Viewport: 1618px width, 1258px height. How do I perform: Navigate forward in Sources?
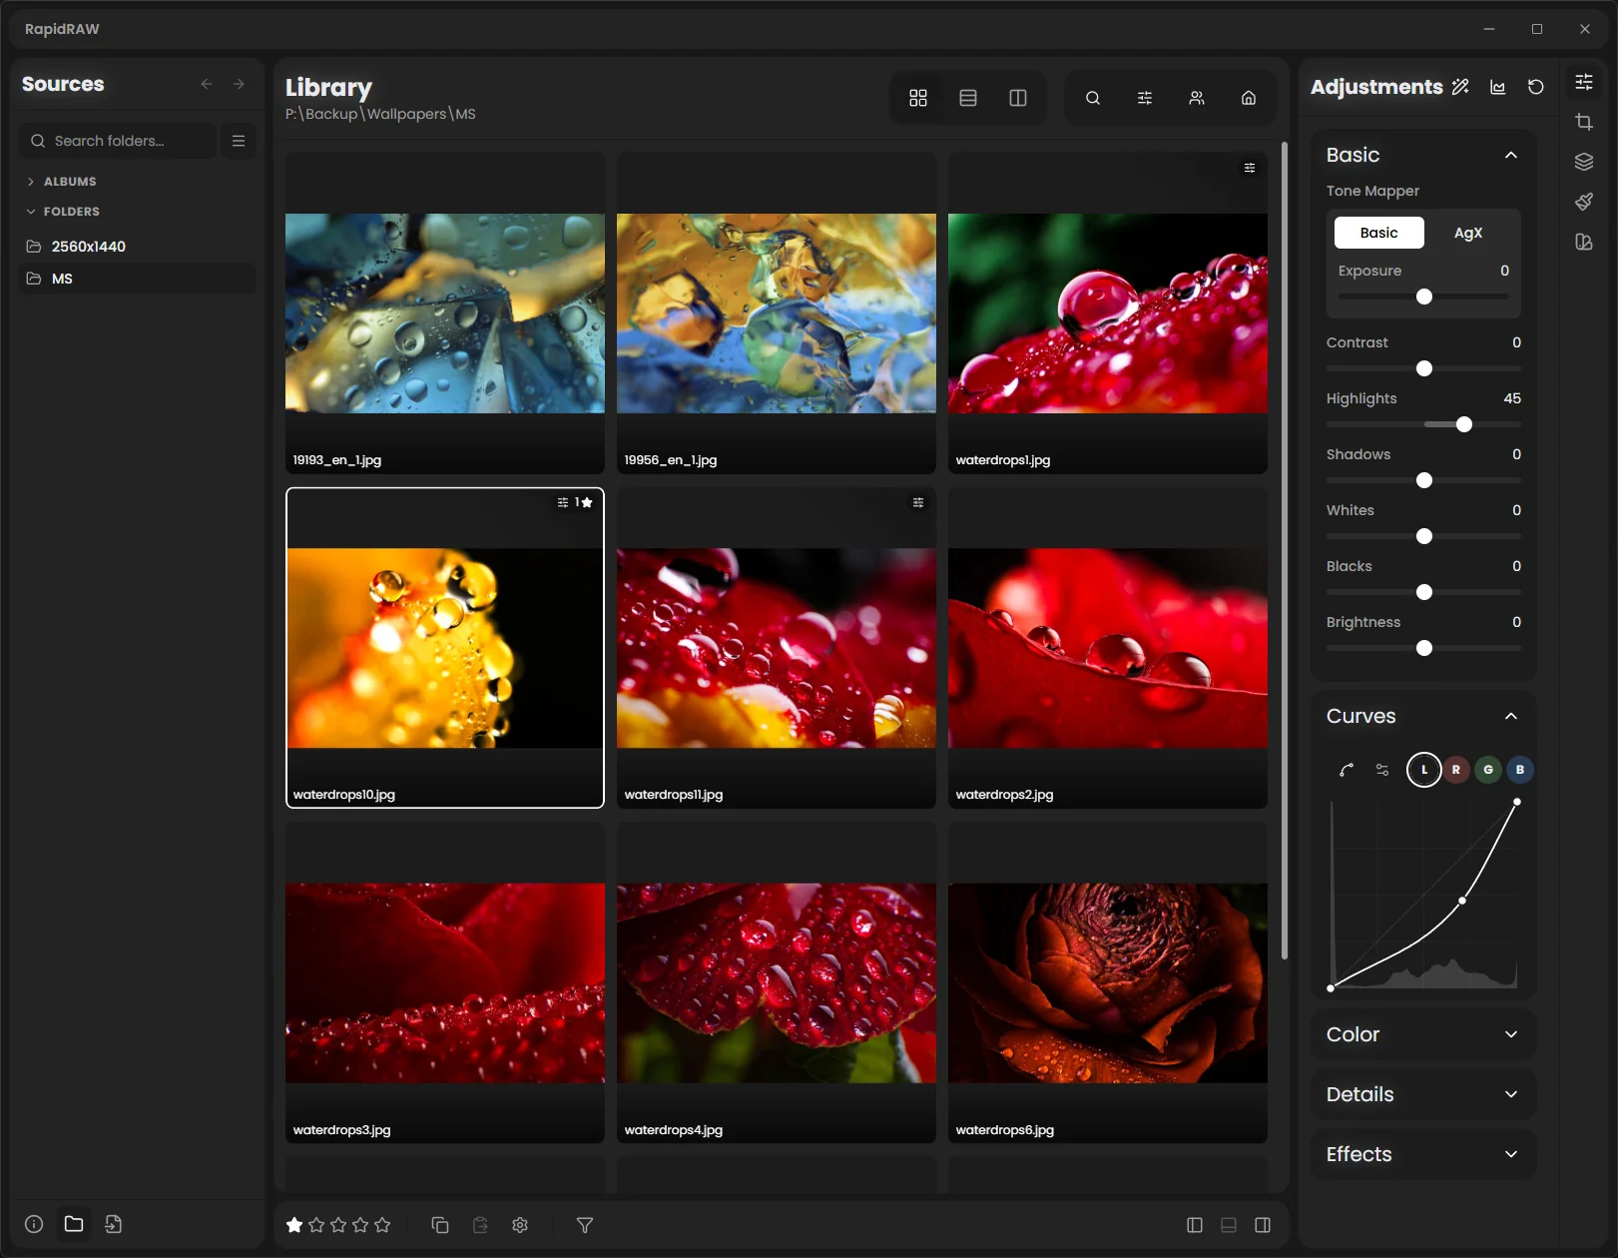click(239, 84)
